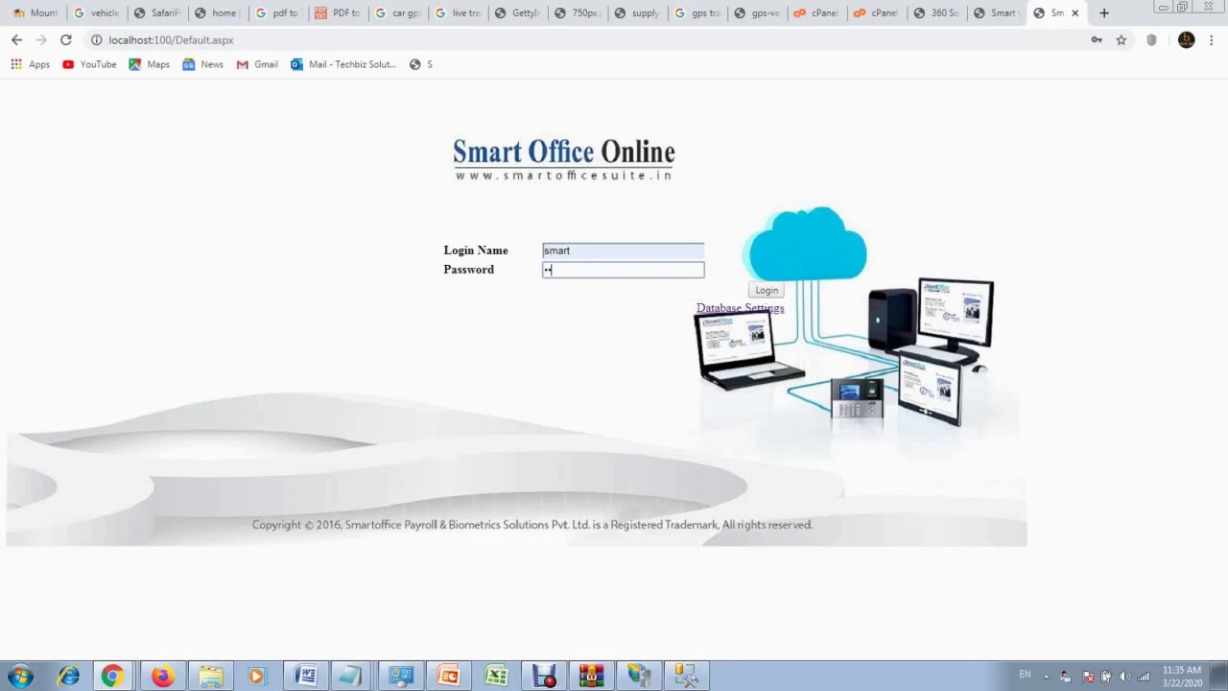Click the site information icon in address bar
The height and width of the screenshot is (691, 1228).
tap(96, 40)
